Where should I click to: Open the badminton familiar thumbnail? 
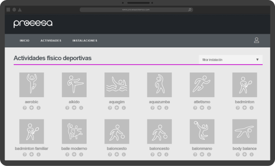pyautogui.click(x=31, y=131)
